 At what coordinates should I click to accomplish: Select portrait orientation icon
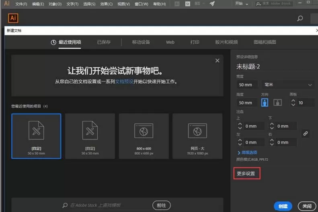265,103
